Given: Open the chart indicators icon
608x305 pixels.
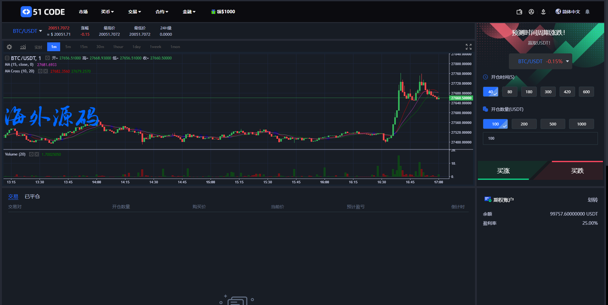Looking at the screenshot, I should (23, 47).
